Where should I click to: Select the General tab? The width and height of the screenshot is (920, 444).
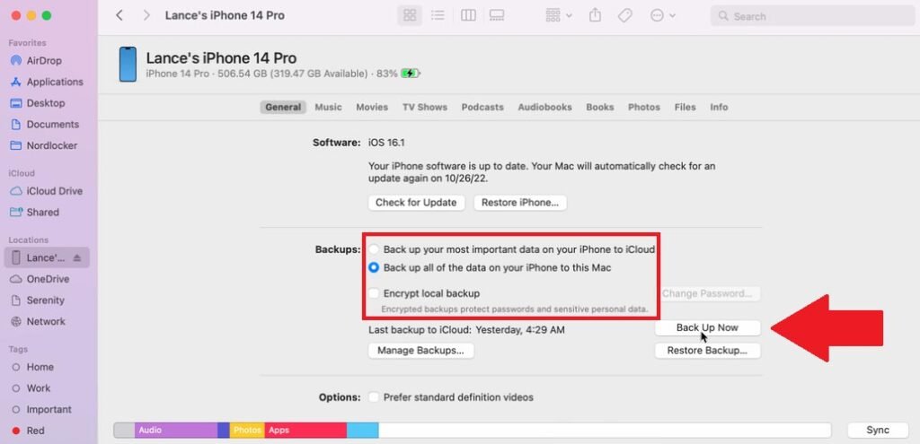coord(283,108)
